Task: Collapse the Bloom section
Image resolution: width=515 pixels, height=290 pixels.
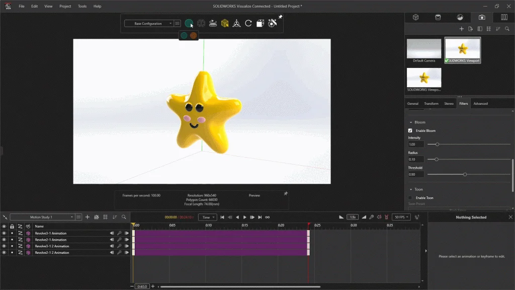Action: click(x=411, y=122)
